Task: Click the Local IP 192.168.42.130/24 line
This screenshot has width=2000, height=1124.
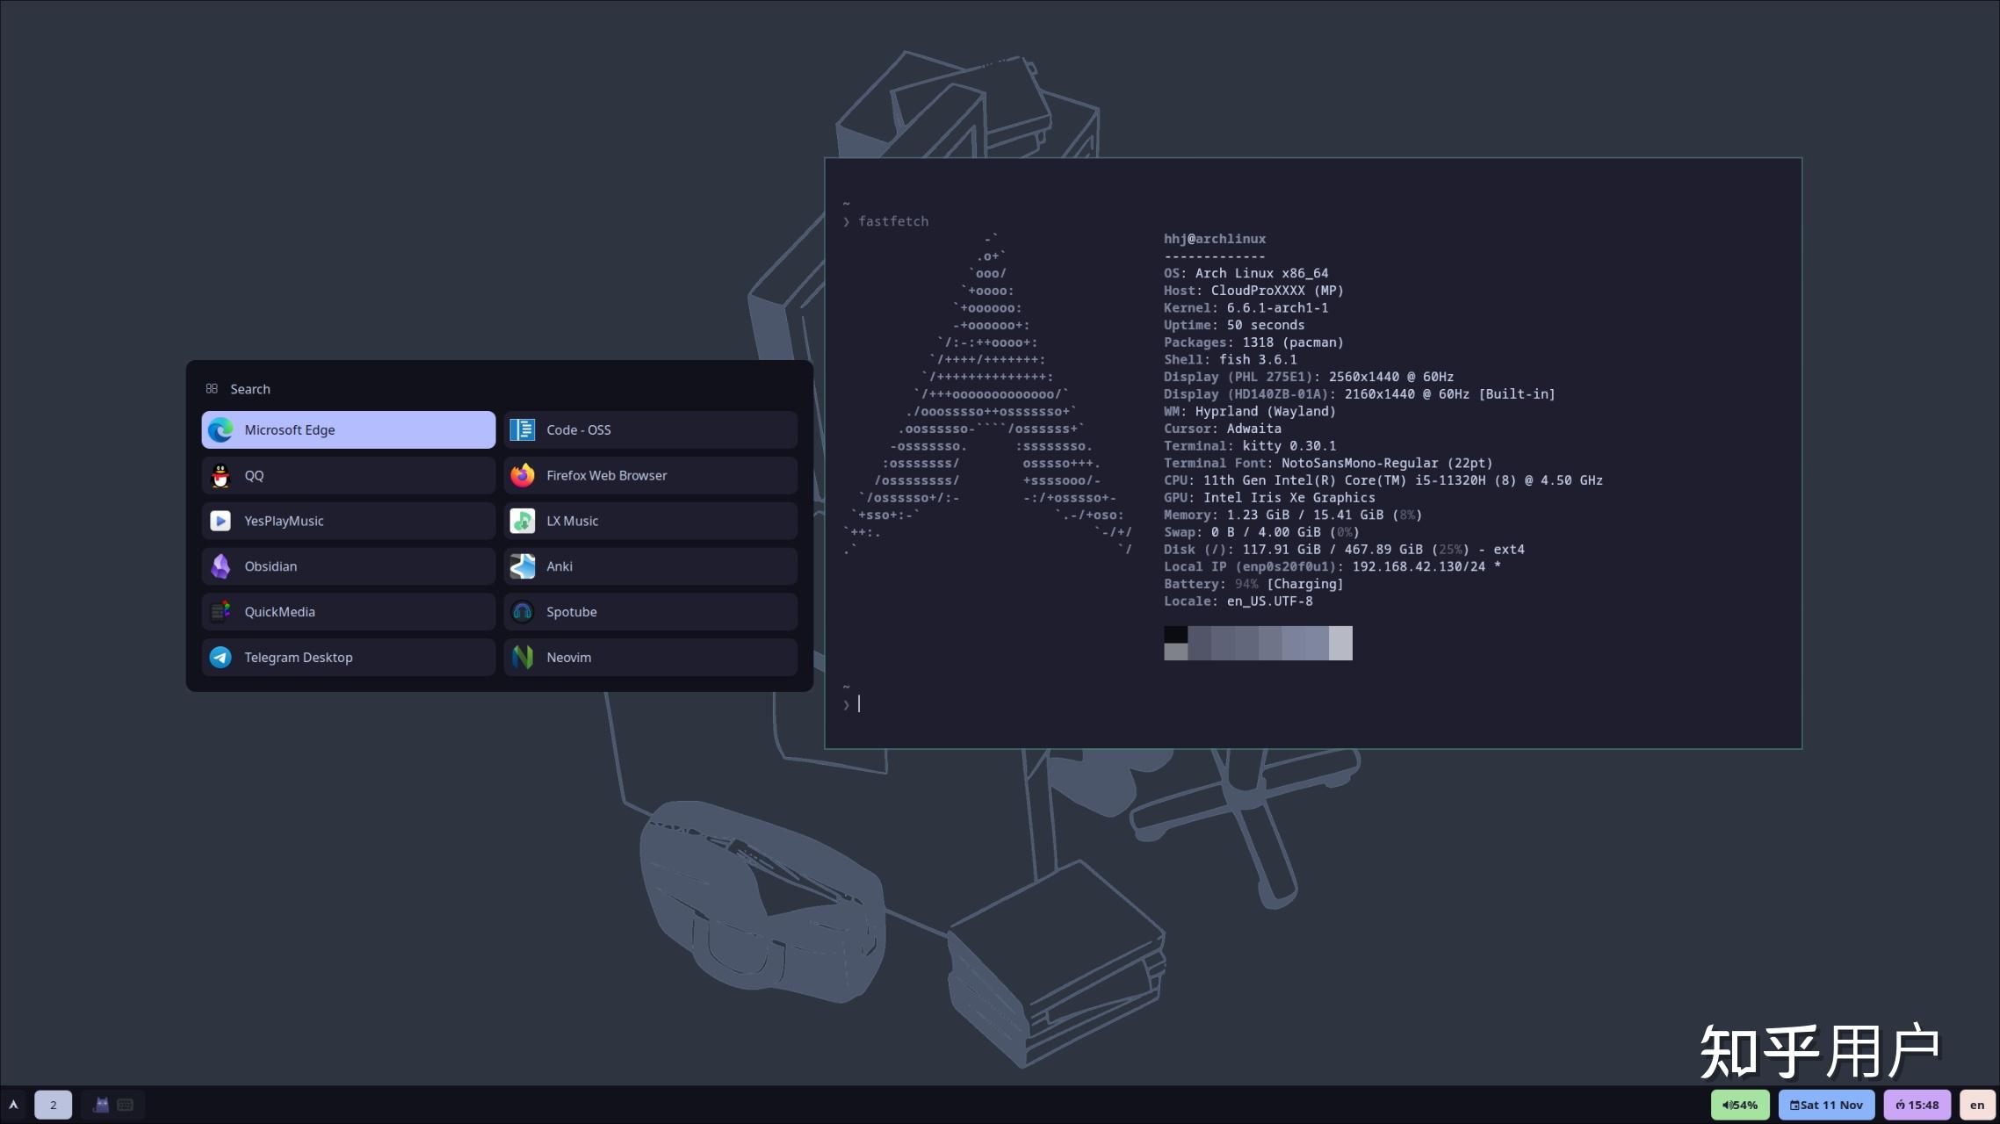Action: (x=1332, y=566)
